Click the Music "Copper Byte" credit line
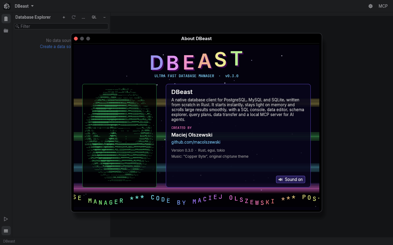 pos(210,156)
